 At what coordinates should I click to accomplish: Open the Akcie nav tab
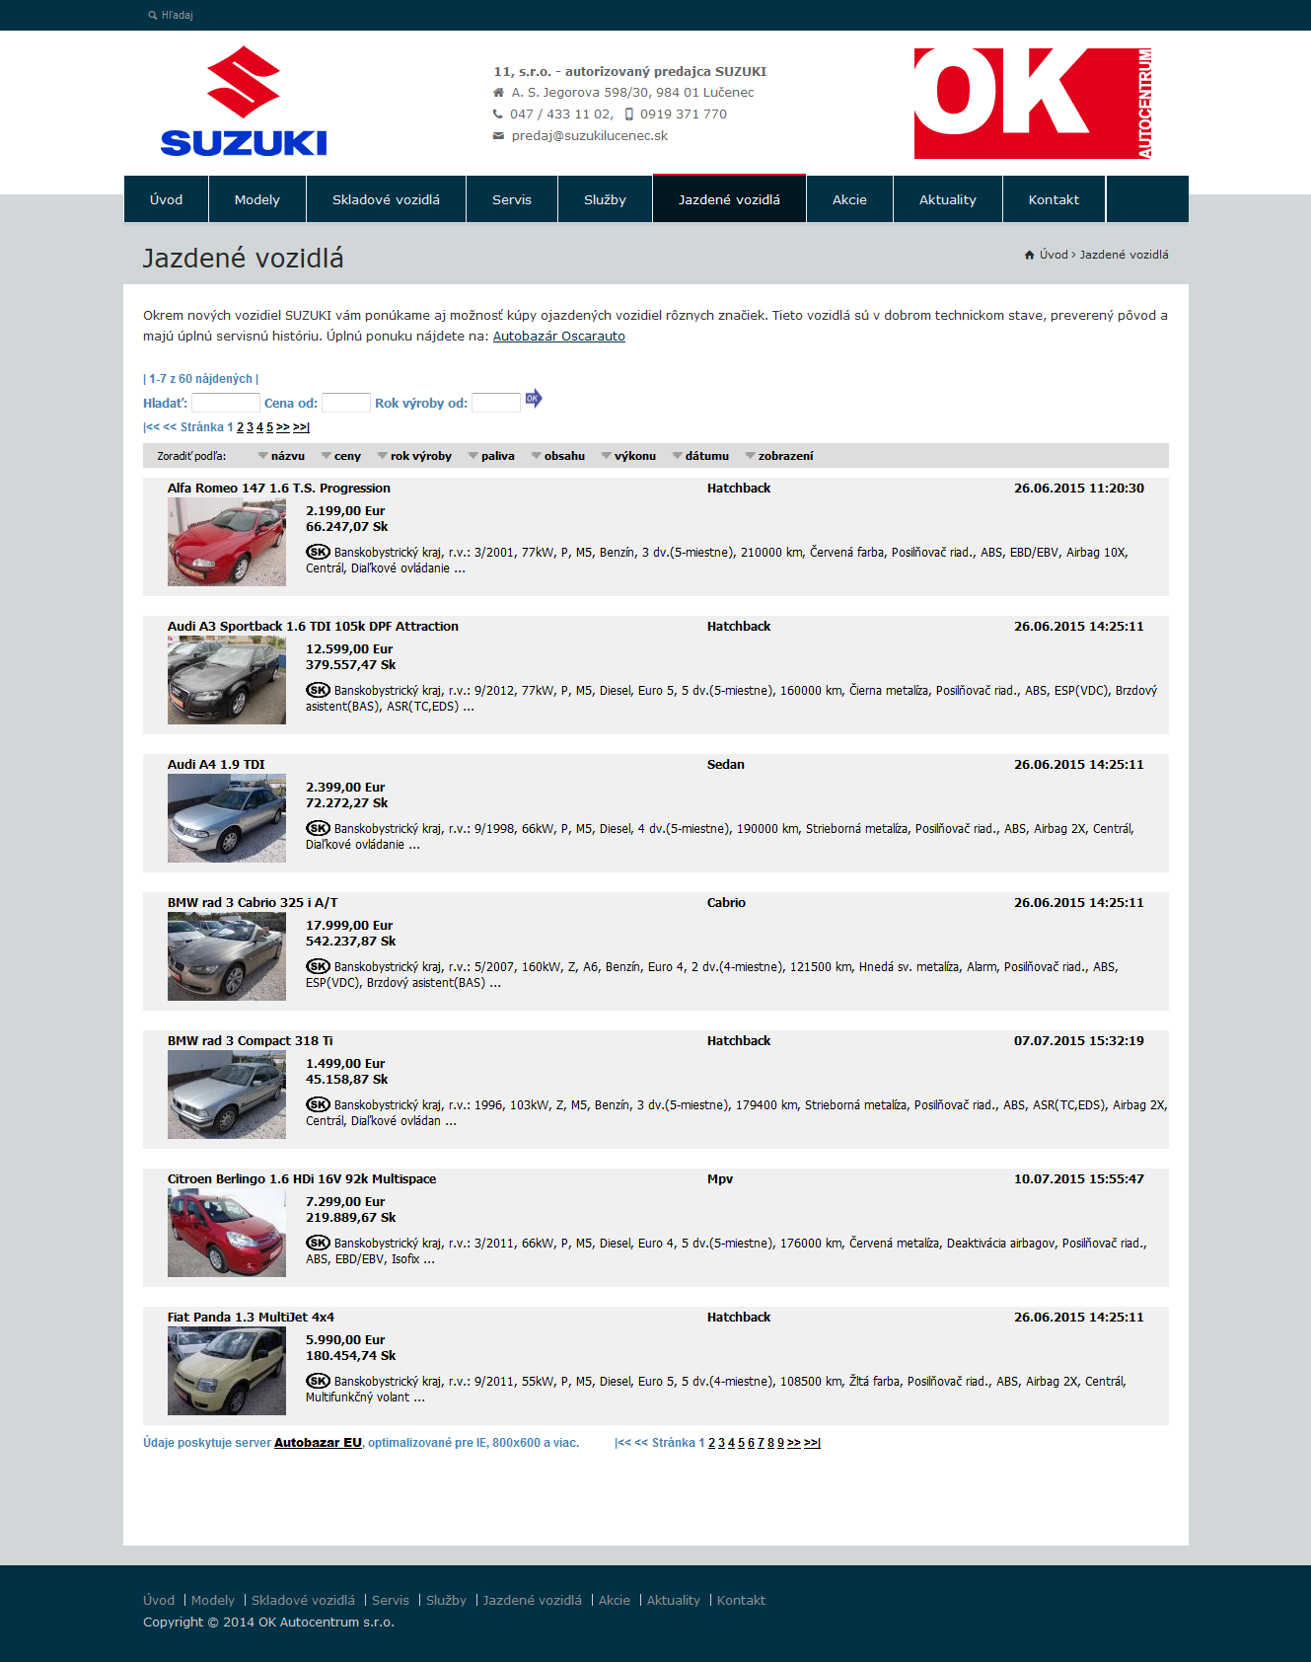click(849, 199)
